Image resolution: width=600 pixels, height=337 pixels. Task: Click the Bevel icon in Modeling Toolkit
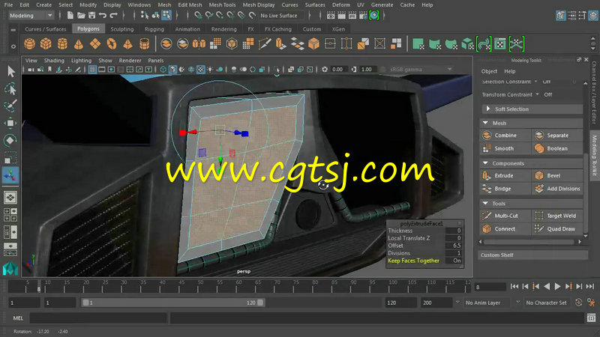click(x=539, y=175)
